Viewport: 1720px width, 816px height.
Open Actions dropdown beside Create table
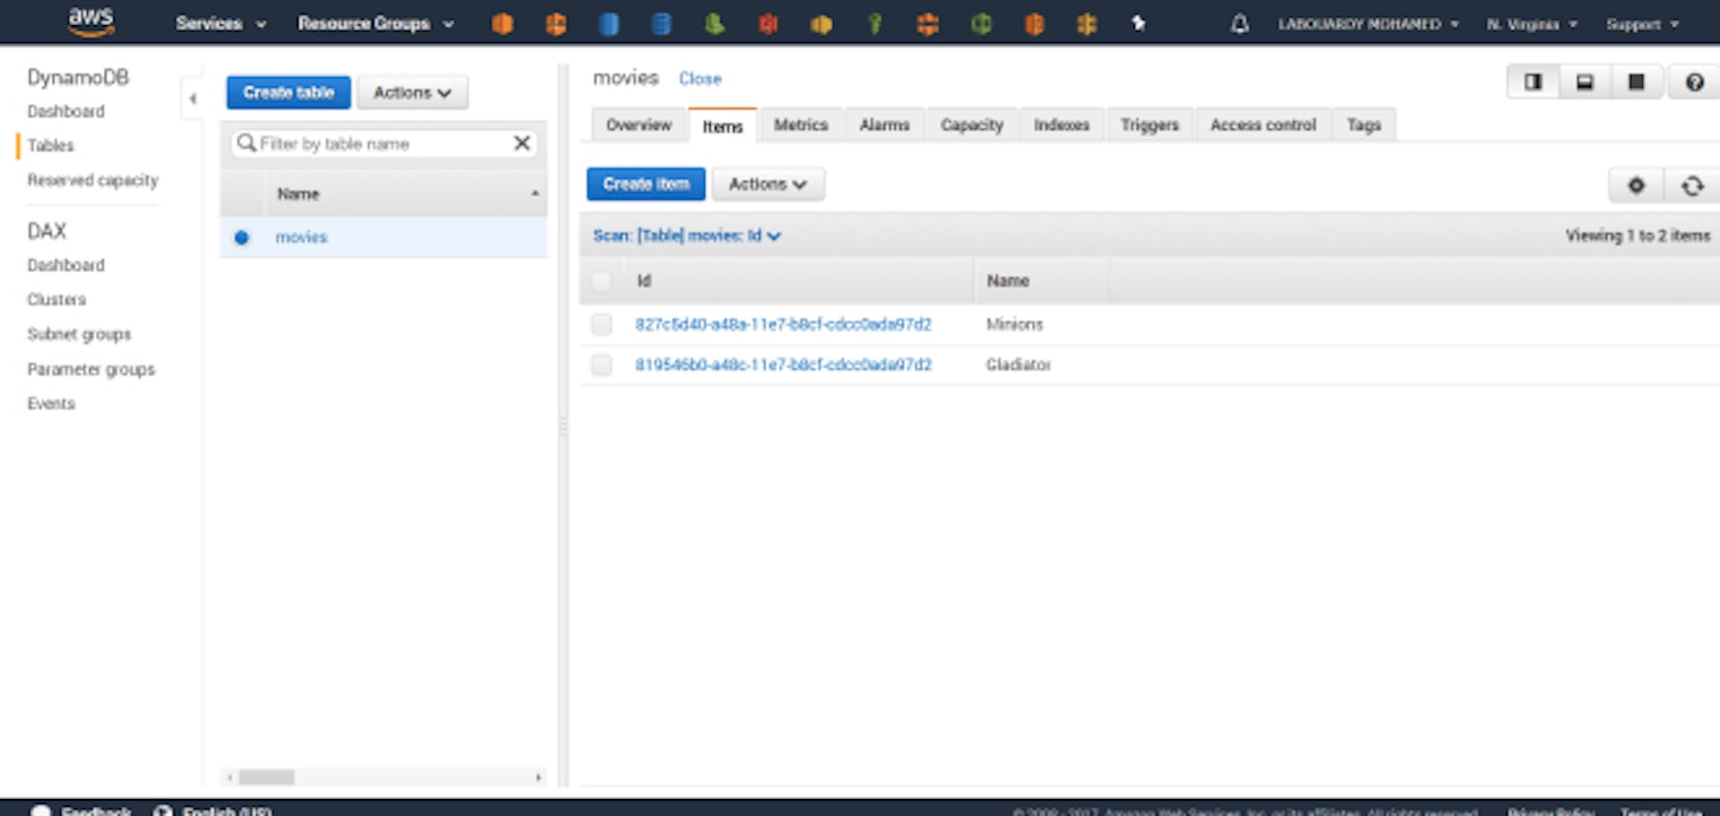412,92
